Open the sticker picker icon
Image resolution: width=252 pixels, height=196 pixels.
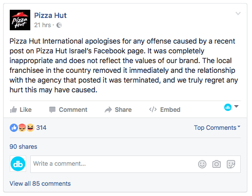[x=231, y=164]
